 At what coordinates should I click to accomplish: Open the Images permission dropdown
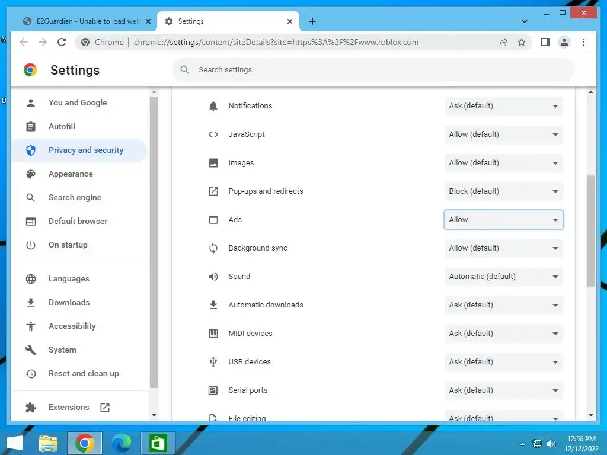pos(503,163)
